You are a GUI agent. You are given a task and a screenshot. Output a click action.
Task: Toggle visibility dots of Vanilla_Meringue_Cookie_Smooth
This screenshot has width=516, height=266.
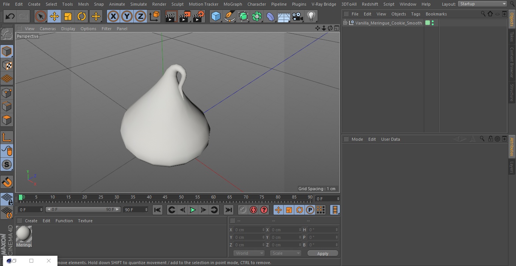[x=433, y=23]
